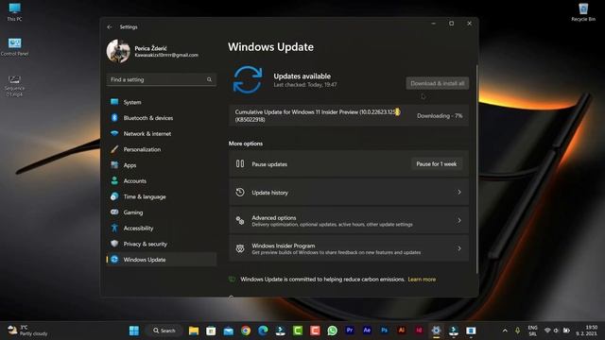Open the user profile picture
This screenshot has width=605, height=340.
[x=118, y=51]
